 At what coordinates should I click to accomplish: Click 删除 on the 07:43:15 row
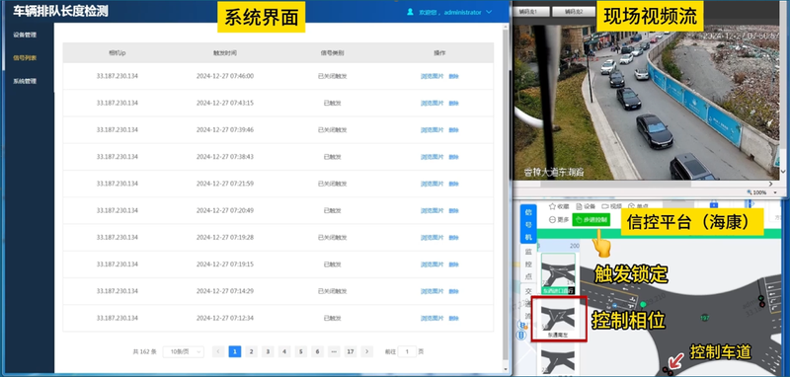tap(453, 104)
